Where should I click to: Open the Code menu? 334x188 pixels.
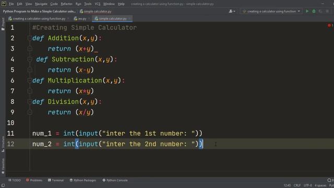(54, 4)
